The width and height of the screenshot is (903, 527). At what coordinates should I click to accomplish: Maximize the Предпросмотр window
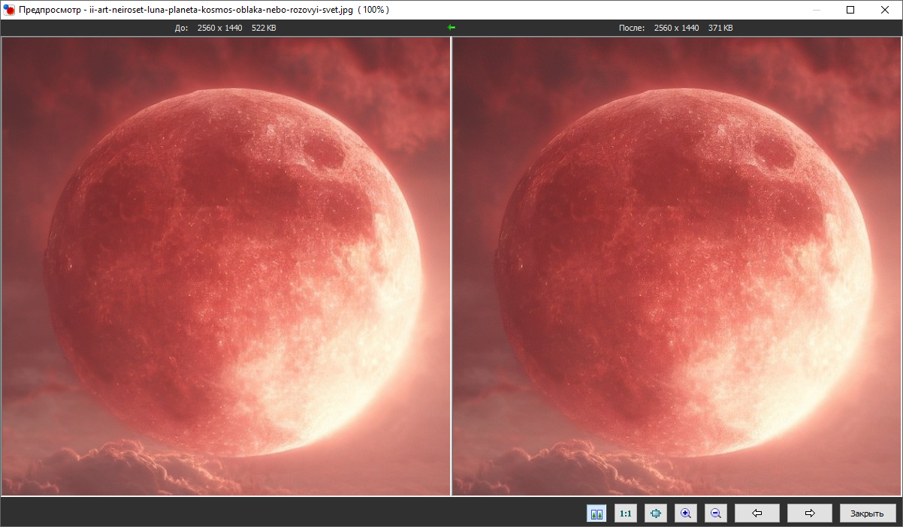pyautogui.click(x=850, y=10)
